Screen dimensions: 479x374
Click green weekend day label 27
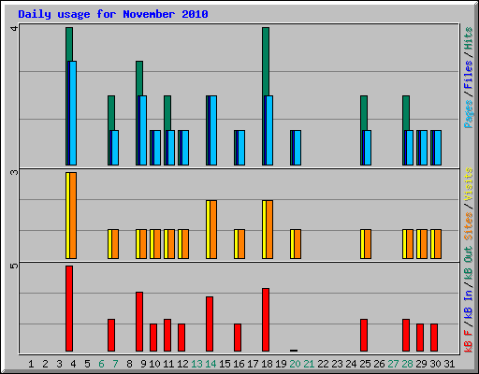[x=393, y=364]
